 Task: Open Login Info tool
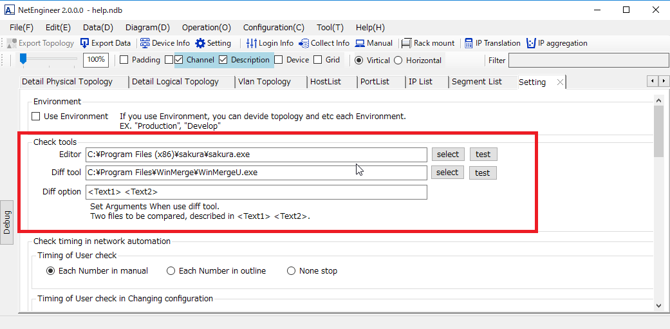(252, 43)
